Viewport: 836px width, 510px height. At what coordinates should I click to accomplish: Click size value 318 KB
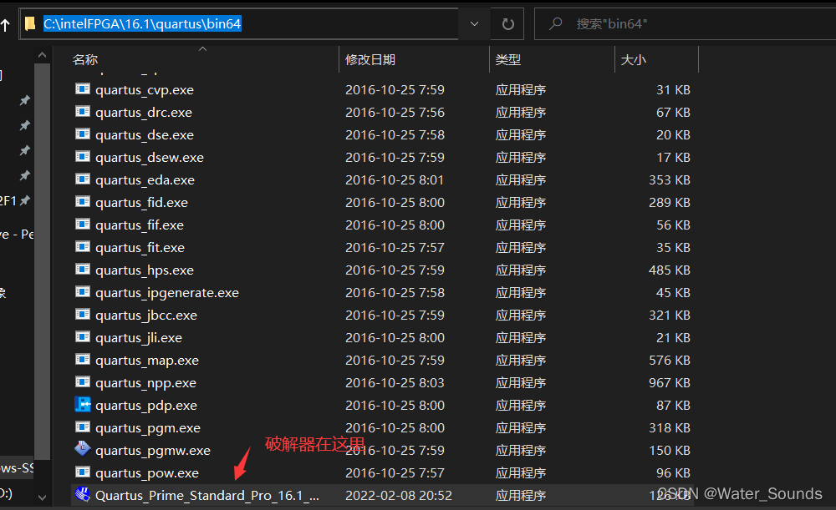pos(669,428)
